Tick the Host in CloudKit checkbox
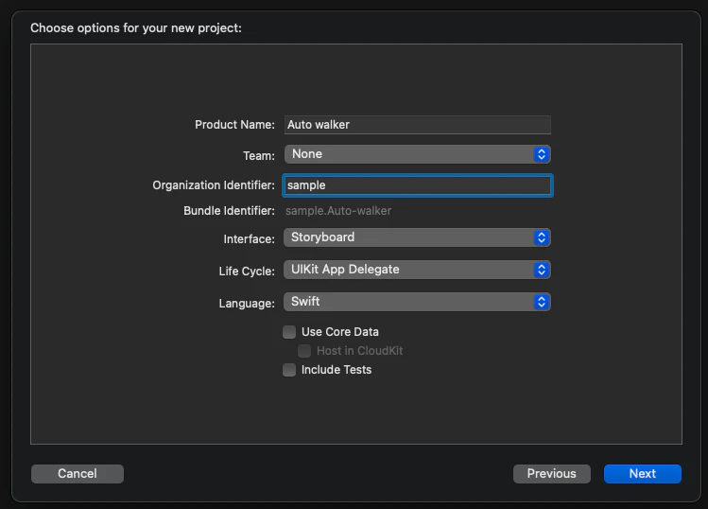This screenshot has height=509, width=708. [x=304, y=351]
